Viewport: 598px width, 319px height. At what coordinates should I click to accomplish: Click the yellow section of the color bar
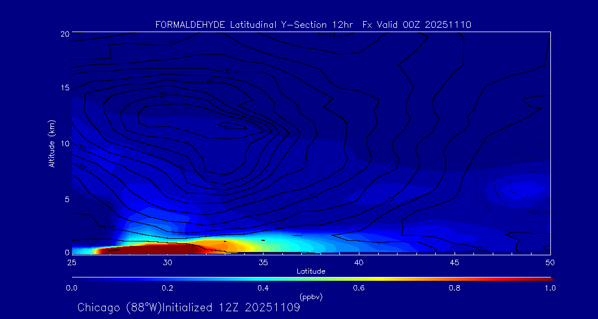(378, 279)
